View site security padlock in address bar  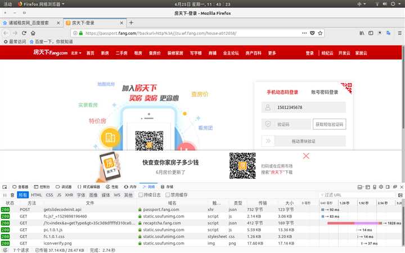[81, 33]
